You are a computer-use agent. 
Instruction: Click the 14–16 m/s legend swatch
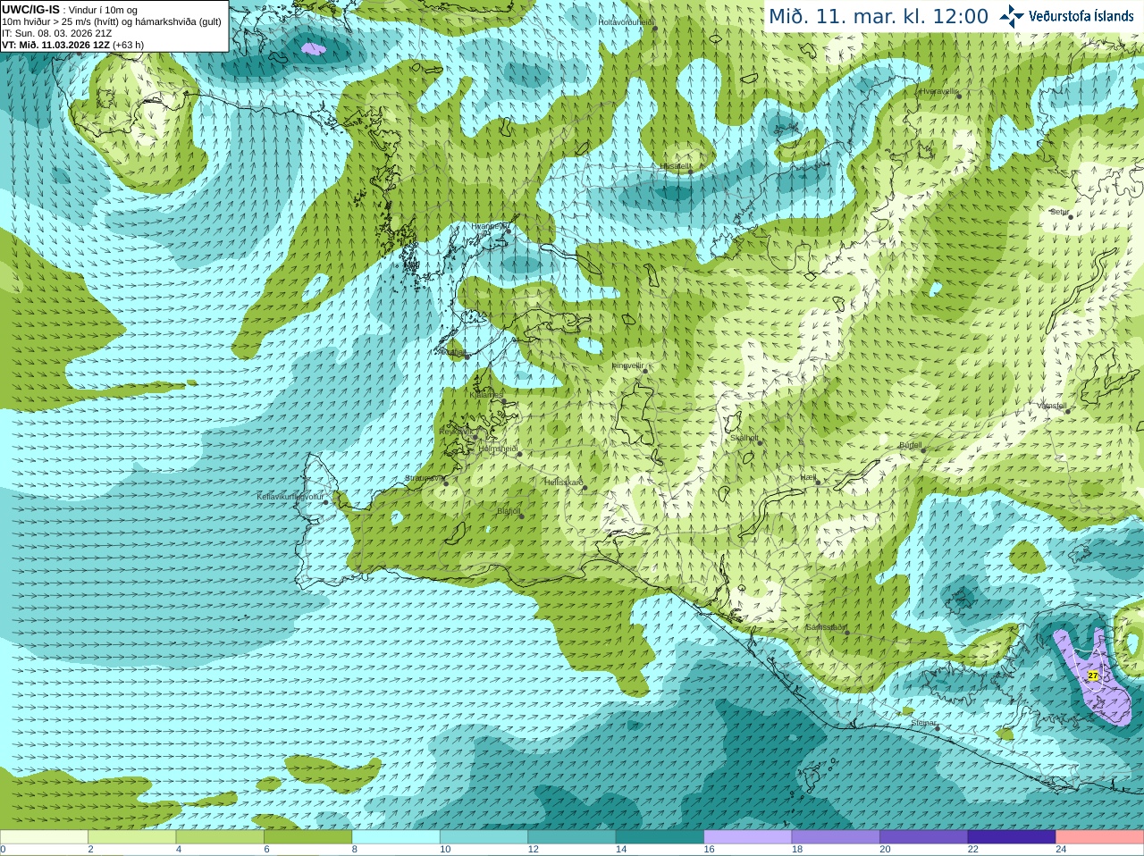[x=660, y=837]
